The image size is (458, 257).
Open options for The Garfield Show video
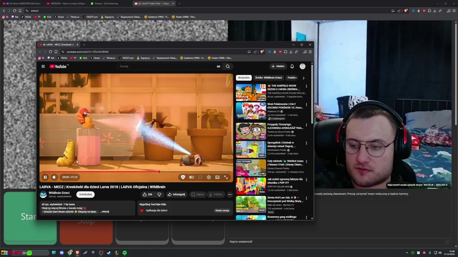point(306,86)
